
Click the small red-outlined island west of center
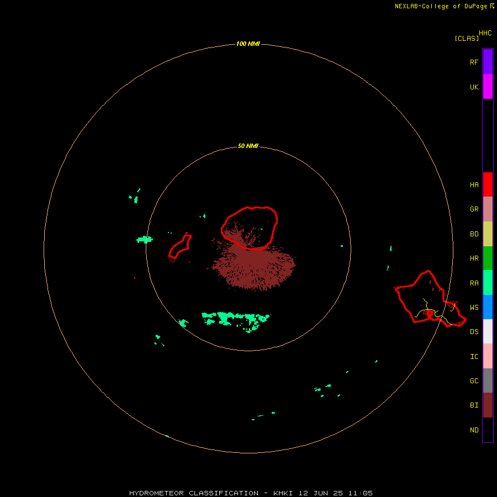(180, 248)
